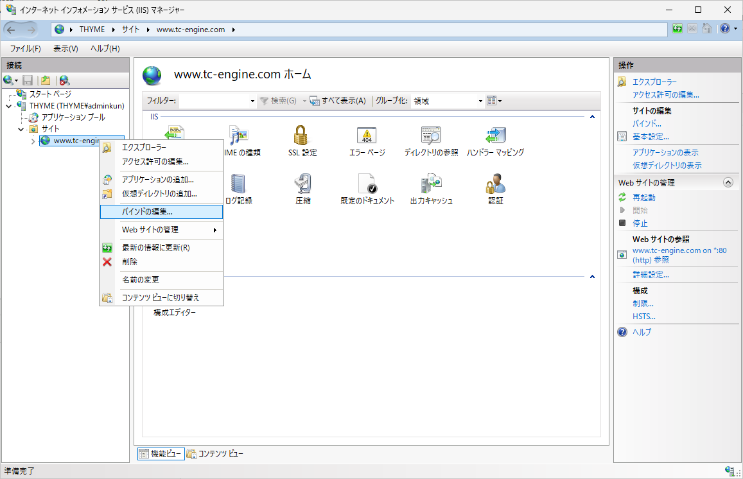Open the SSL 設定 feature icon
The width and height of the screenshot is (743, 479).
302,141
